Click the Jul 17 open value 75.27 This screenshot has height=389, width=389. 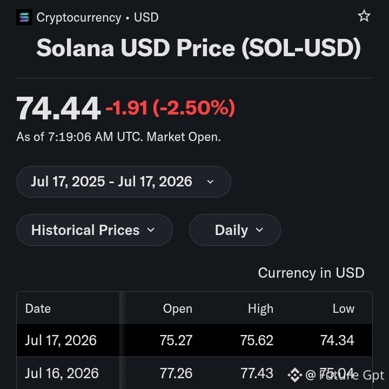(x=176, y=340)
